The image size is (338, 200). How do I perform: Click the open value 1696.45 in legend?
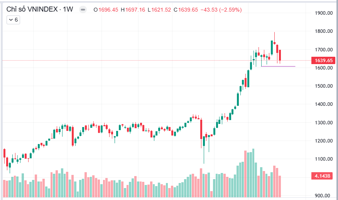[108, 10]
